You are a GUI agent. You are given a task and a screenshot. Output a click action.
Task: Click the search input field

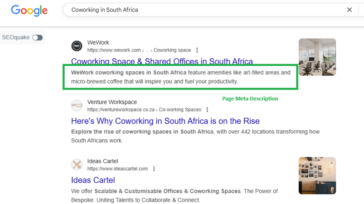[x=199, y=10]
